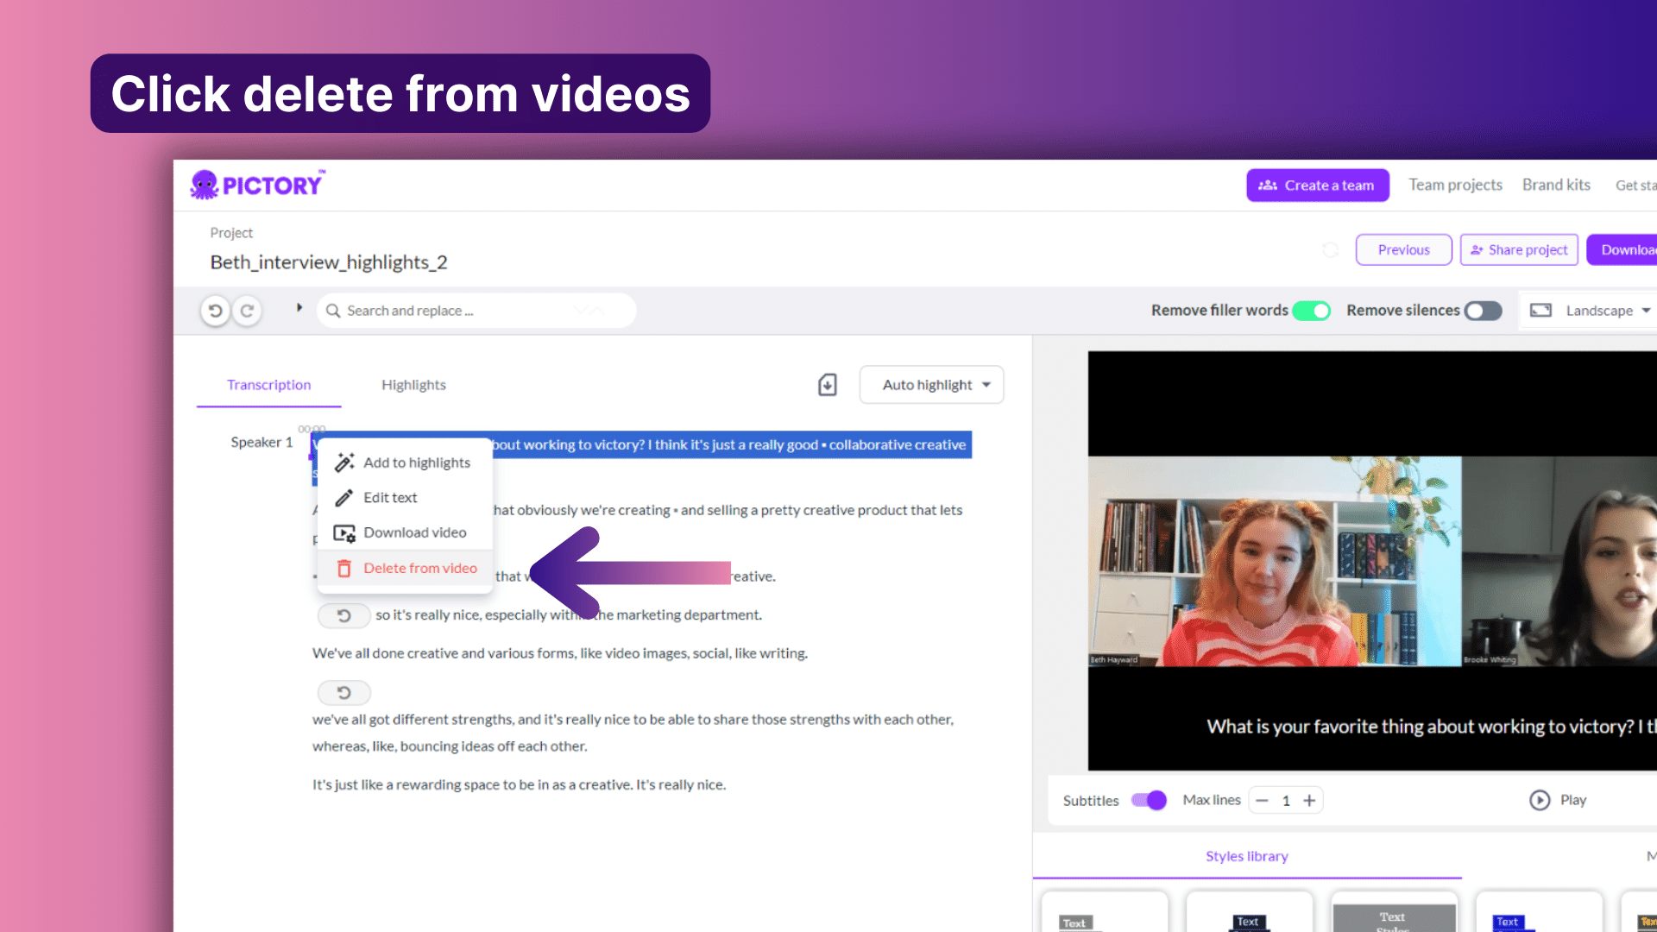Click the Download video icon in the context menu
Image resolution: width=1657 pixels, height=932 pixels.
click(344, 532)
